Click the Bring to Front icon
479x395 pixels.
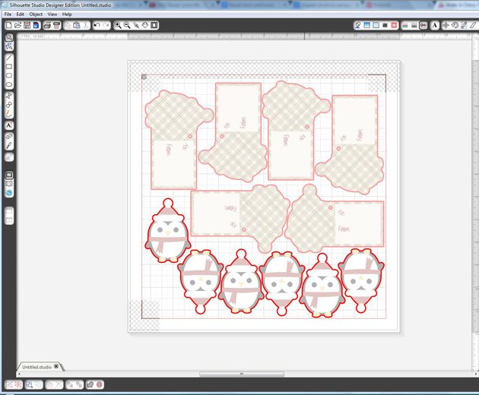pyautogui.click(x=70, y=384)
